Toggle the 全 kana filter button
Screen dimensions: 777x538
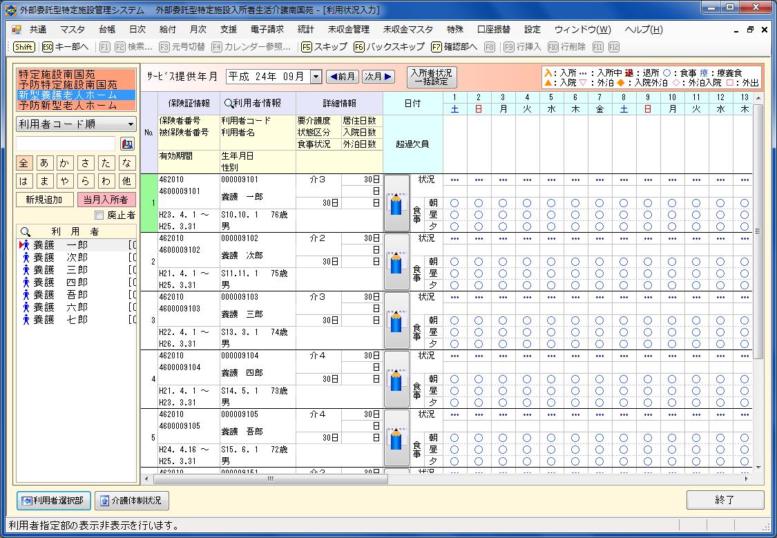pyautogui.click(x=25, y=163)
